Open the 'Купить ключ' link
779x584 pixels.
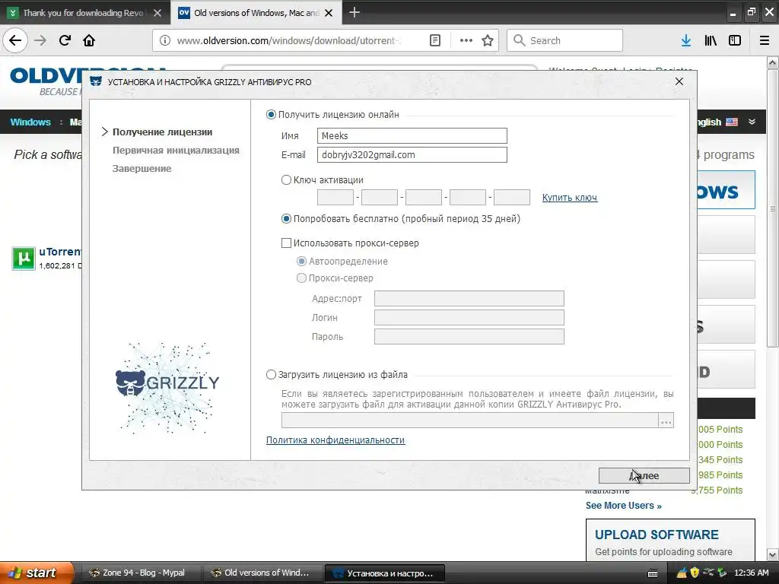tap(569, 198)
